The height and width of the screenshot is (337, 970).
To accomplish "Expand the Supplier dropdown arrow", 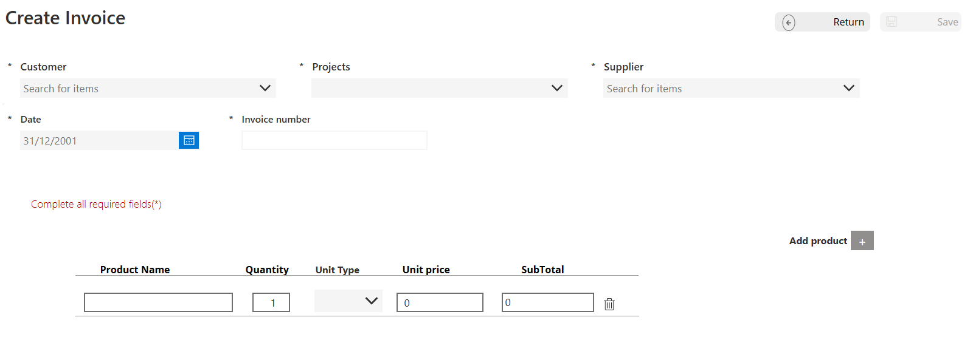I will click(848, 88).
